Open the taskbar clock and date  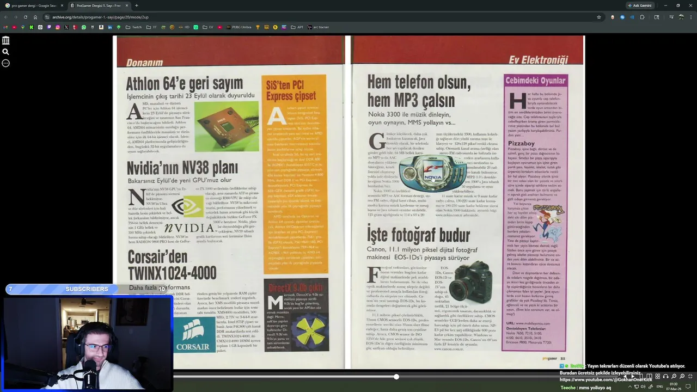(674, 387)
